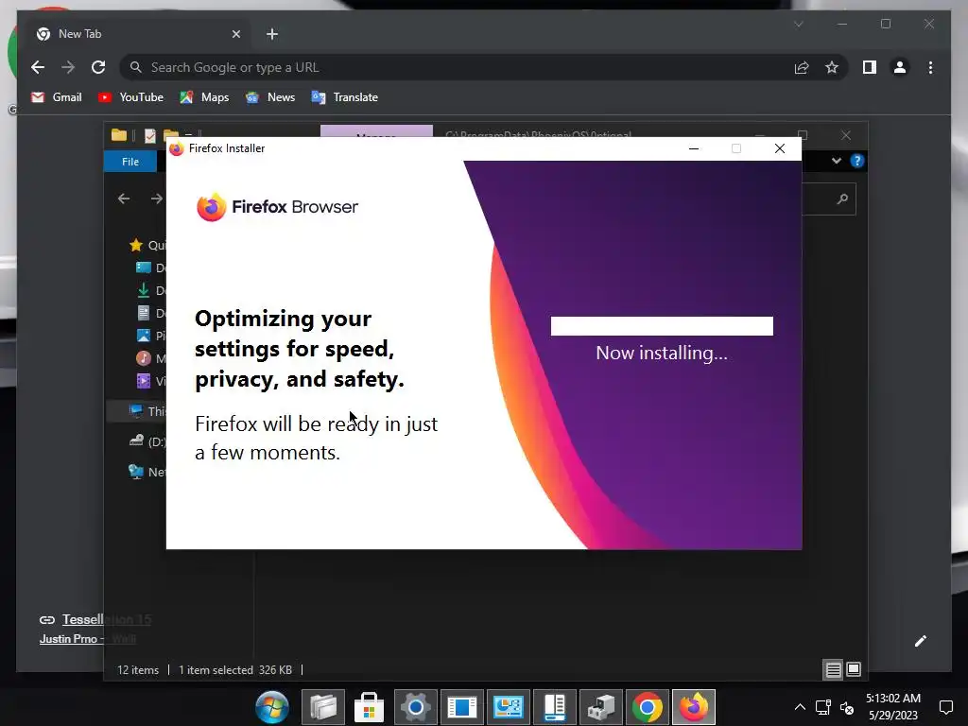Screen dimensions: 968x726
Task: Open notification center on taskbar
Action: pyautogui.click(x=945, y=707)
